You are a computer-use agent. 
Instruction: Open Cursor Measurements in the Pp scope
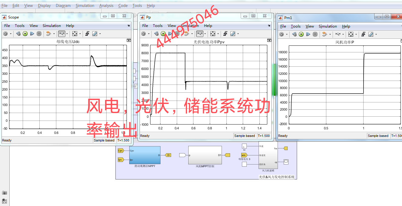pos(232,34)
